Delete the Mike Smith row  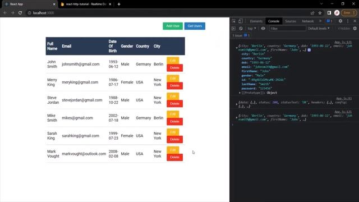(174, 121)
